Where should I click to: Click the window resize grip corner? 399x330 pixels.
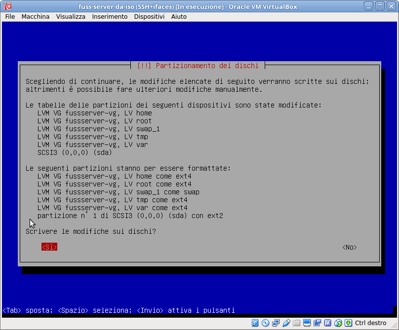tap(395, 325)
